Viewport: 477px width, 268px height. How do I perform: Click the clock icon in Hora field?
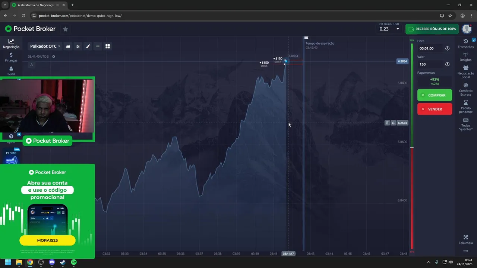coord(447,48)
